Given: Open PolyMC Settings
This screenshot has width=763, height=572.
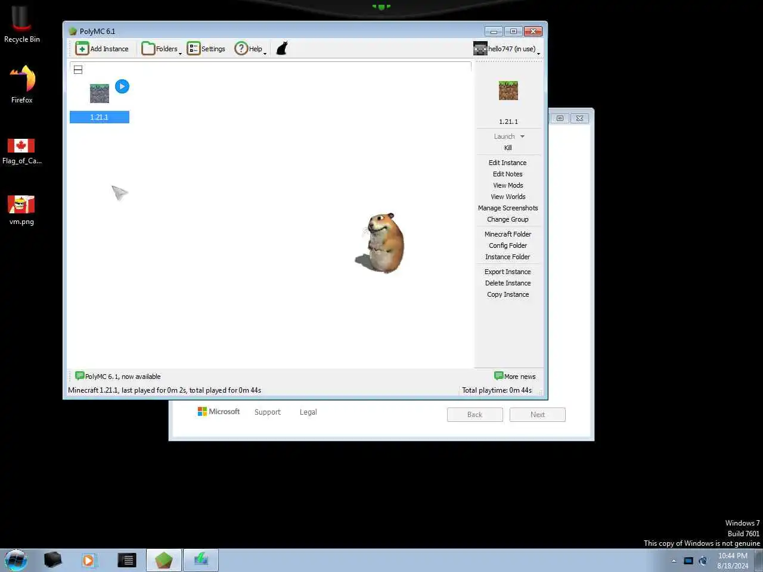Looking at the screenshot, I should pyautogui.click(x=206, y=49).
